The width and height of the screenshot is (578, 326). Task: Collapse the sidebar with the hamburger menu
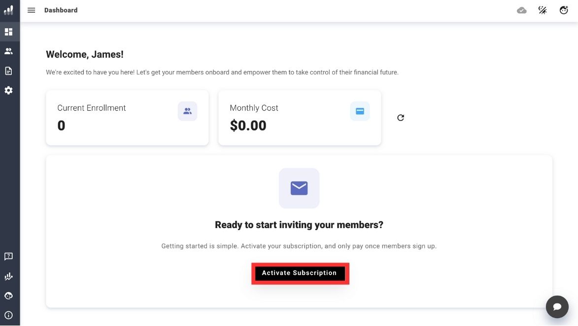(31, 10)
